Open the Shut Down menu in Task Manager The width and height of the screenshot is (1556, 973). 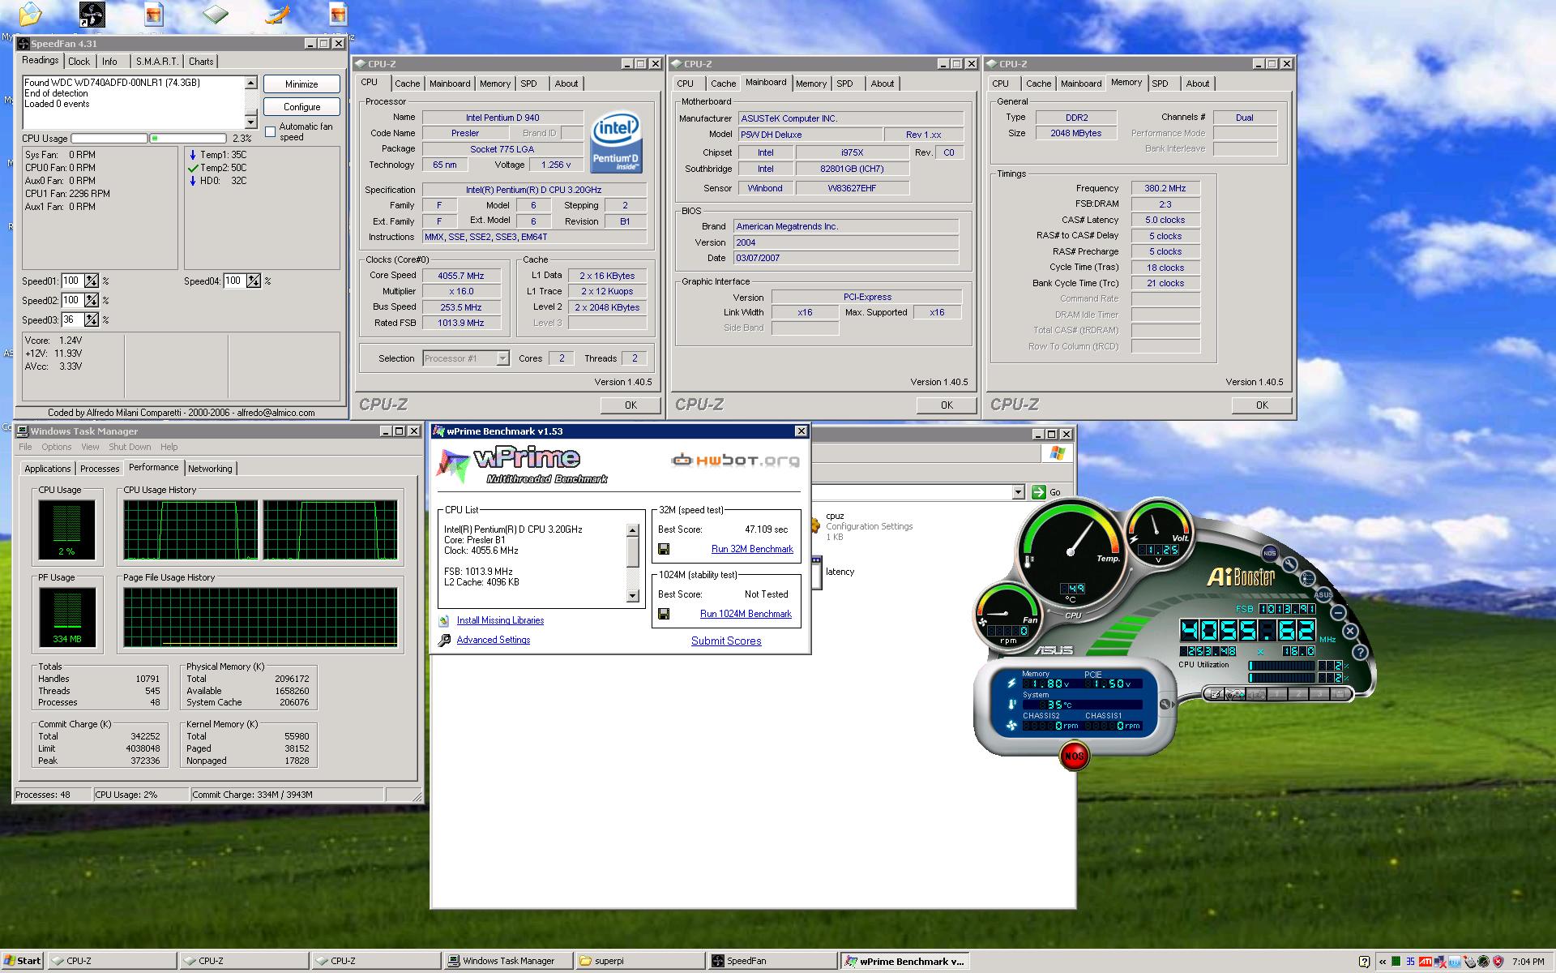click(x=130, y=447)
